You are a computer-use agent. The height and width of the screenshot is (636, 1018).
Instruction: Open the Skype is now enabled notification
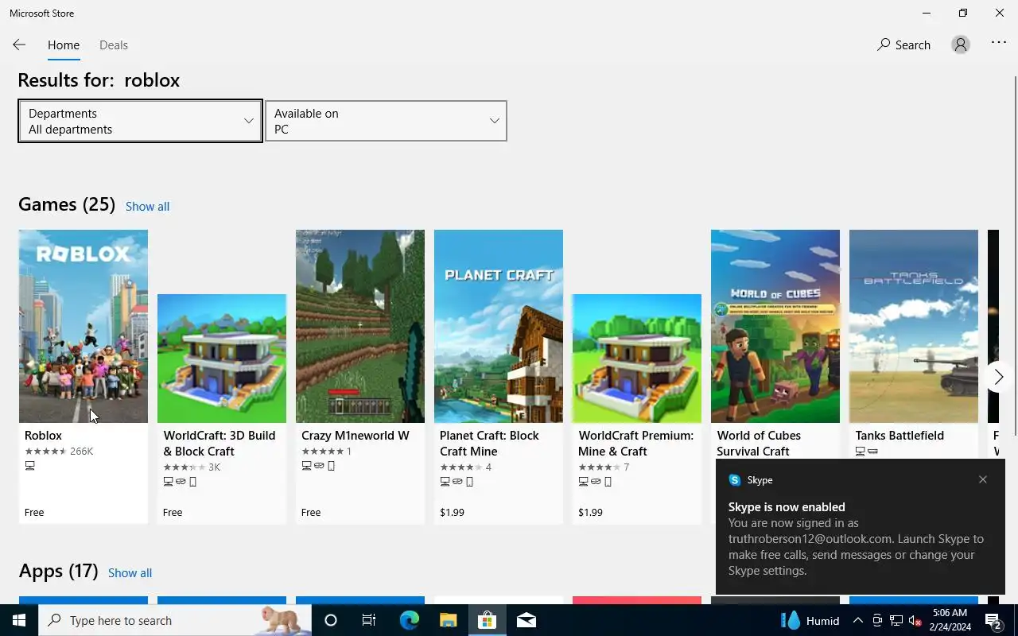859,526
